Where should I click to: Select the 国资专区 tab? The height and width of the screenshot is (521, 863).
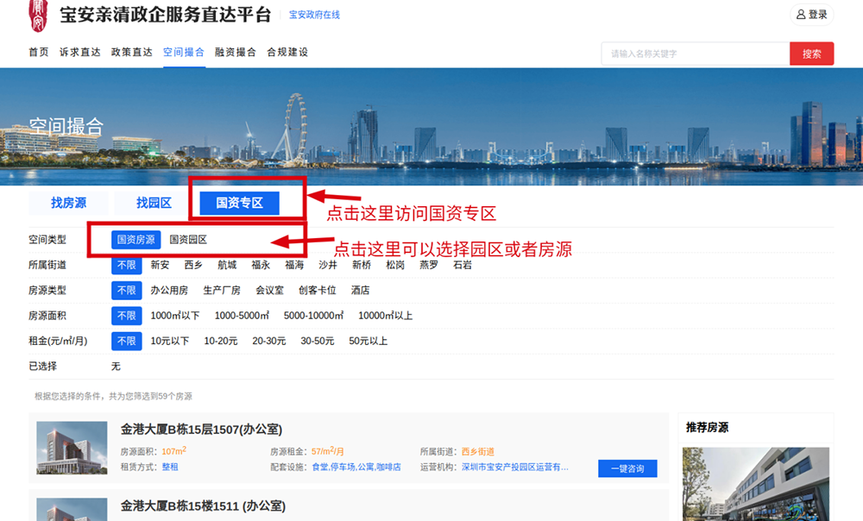239,203
